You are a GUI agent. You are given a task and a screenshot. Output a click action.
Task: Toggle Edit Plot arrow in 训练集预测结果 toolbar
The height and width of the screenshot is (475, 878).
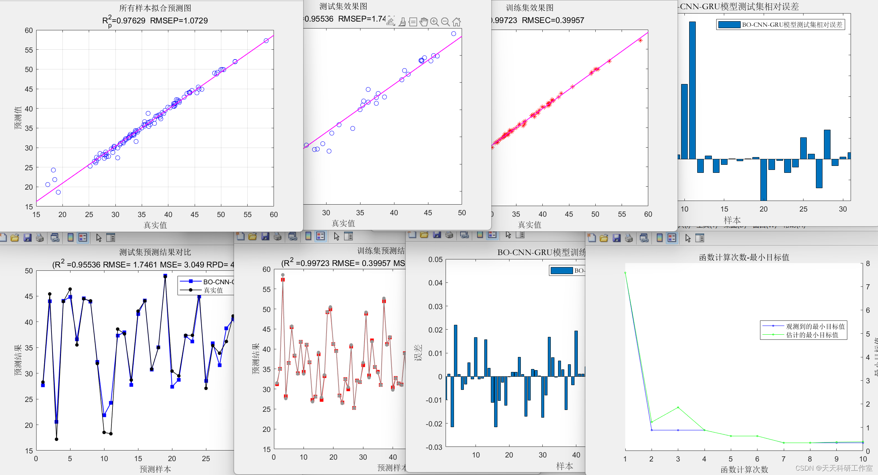(x=336, y=236)
